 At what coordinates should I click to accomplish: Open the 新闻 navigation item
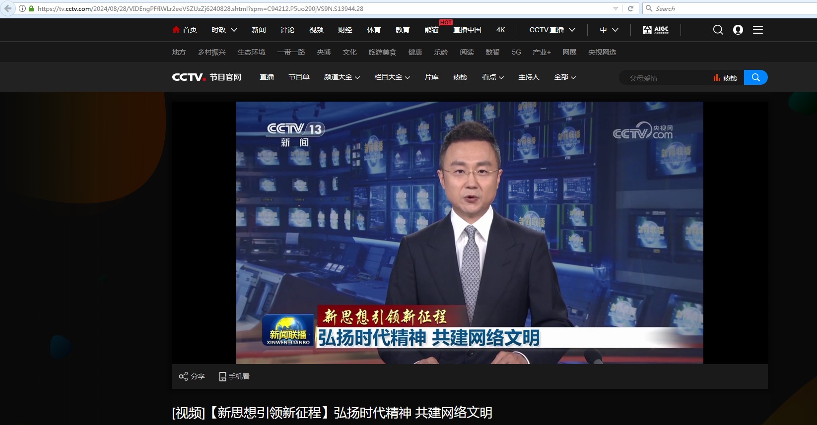[x=259, y=30]
